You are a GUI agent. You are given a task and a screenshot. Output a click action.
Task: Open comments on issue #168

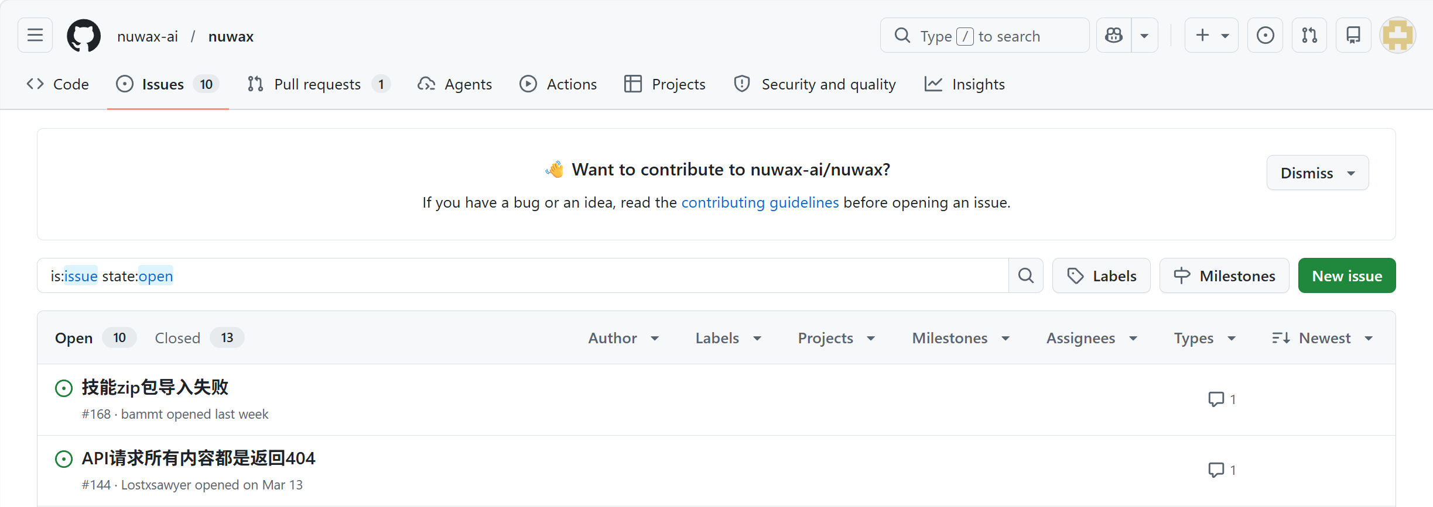pyautogui.click(x=1222, y=399)
